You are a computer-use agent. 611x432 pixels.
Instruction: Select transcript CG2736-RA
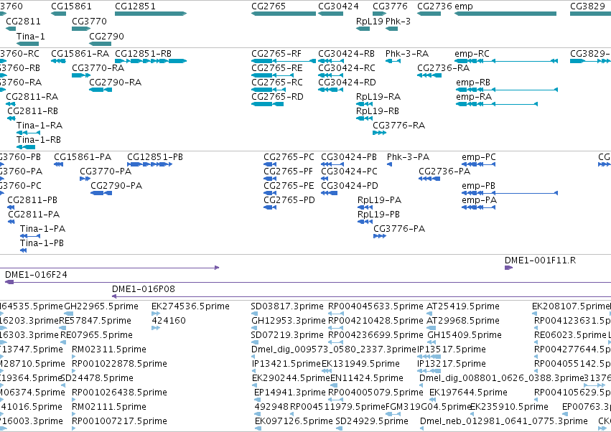coord(443,67)
